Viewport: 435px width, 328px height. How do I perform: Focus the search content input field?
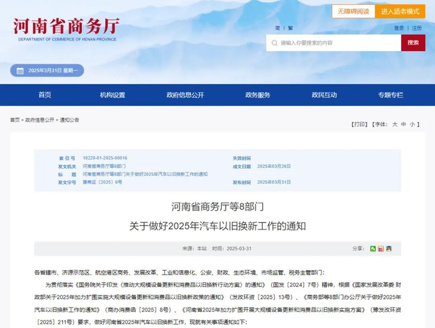tap(334, 43)
